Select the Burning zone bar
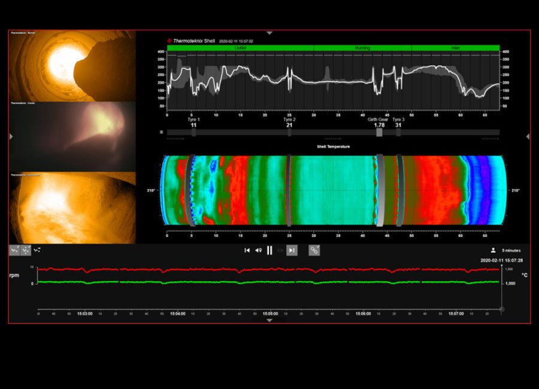This screenshot has width=539, height=389. pyautogui.click(x=362, y=48)
